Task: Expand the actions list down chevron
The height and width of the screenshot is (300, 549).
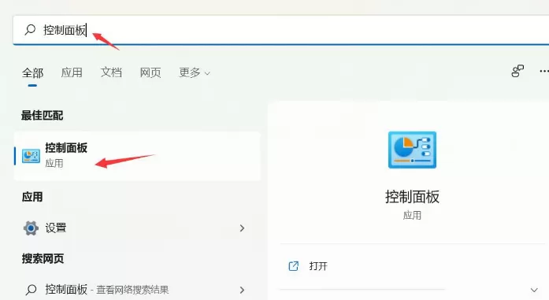Action: pyautogui.click(x=534, y=290)
